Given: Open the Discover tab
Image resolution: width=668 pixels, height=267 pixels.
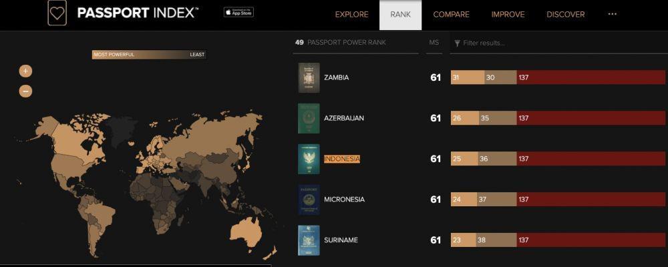Looking at the screenshot, I should (x=566, y=15).
